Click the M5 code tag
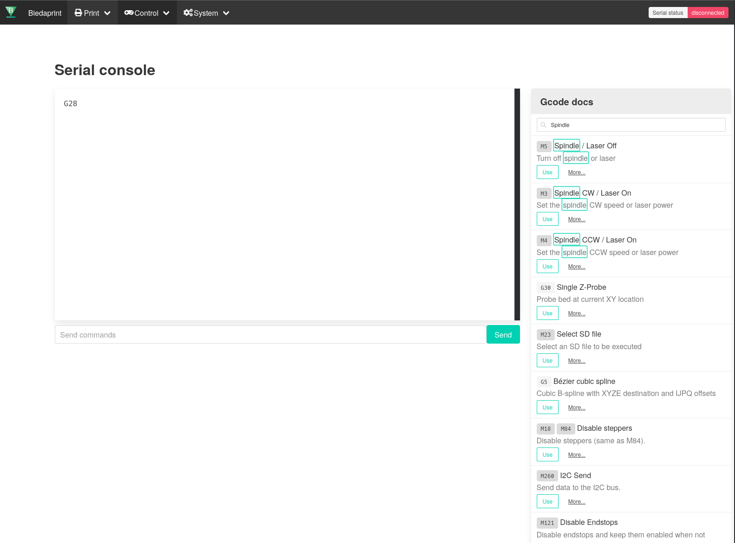This screenshot has width=735, height=543. [544, 146]
